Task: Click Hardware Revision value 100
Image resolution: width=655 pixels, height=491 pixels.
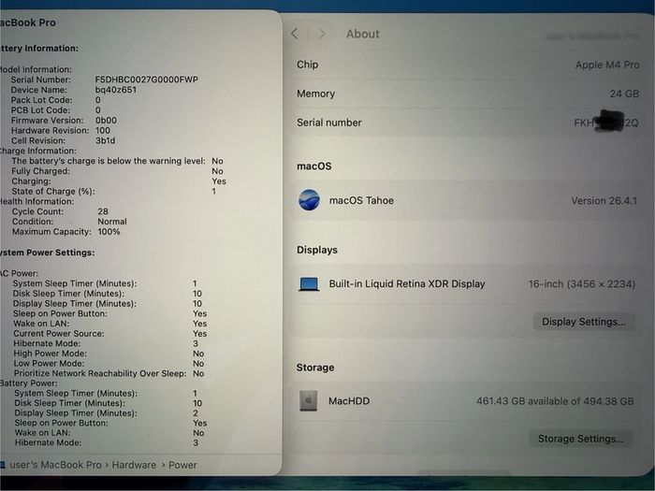Action: point(103,130)
